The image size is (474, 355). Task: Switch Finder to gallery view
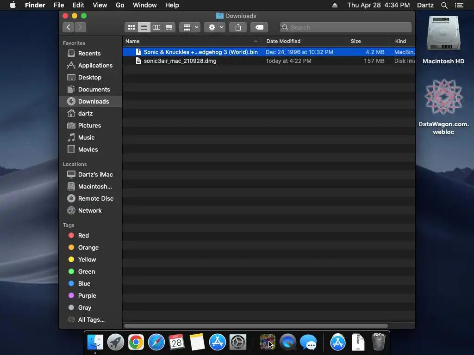[169, 27]
